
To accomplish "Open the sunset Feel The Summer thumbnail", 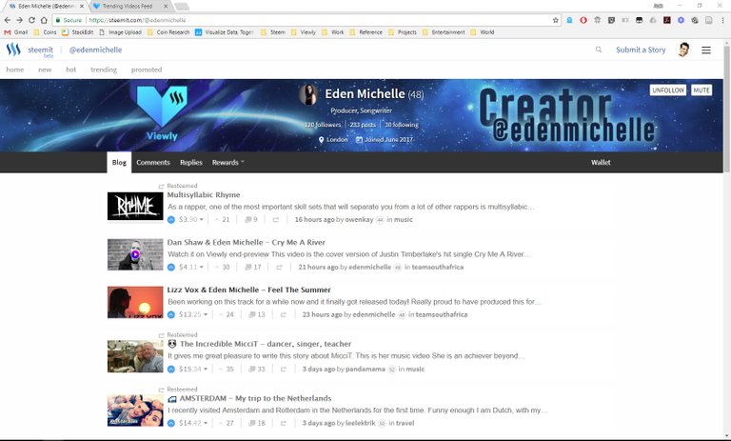I will [x=135, y=302].
